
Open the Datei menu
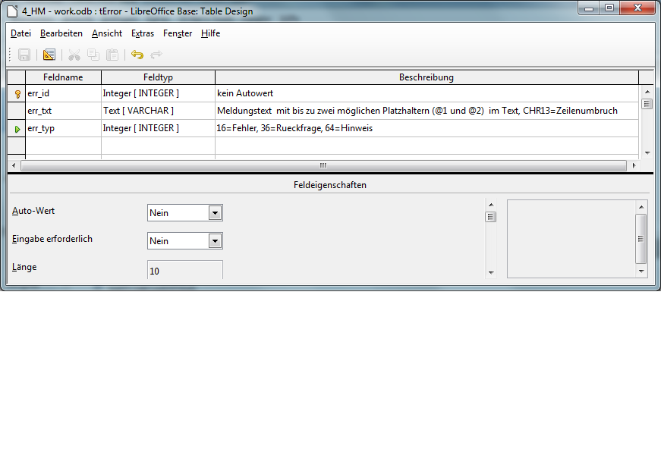tap(20, 33)
